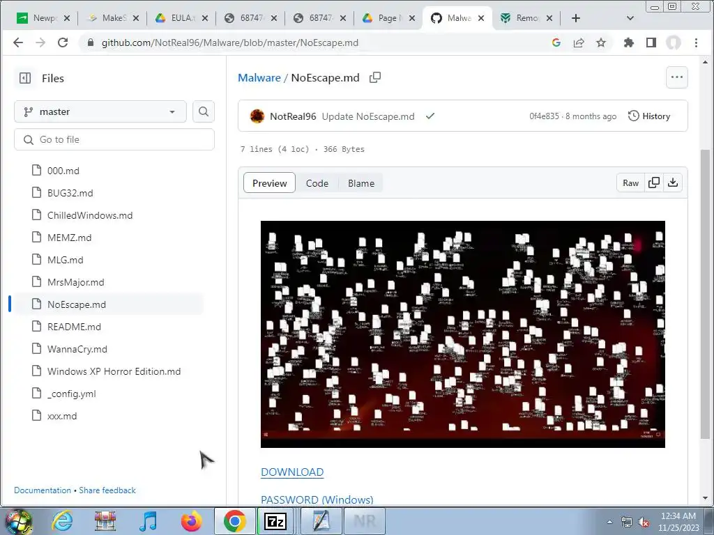
Task: Bookmark this page star icon
Action: (601, 42)
